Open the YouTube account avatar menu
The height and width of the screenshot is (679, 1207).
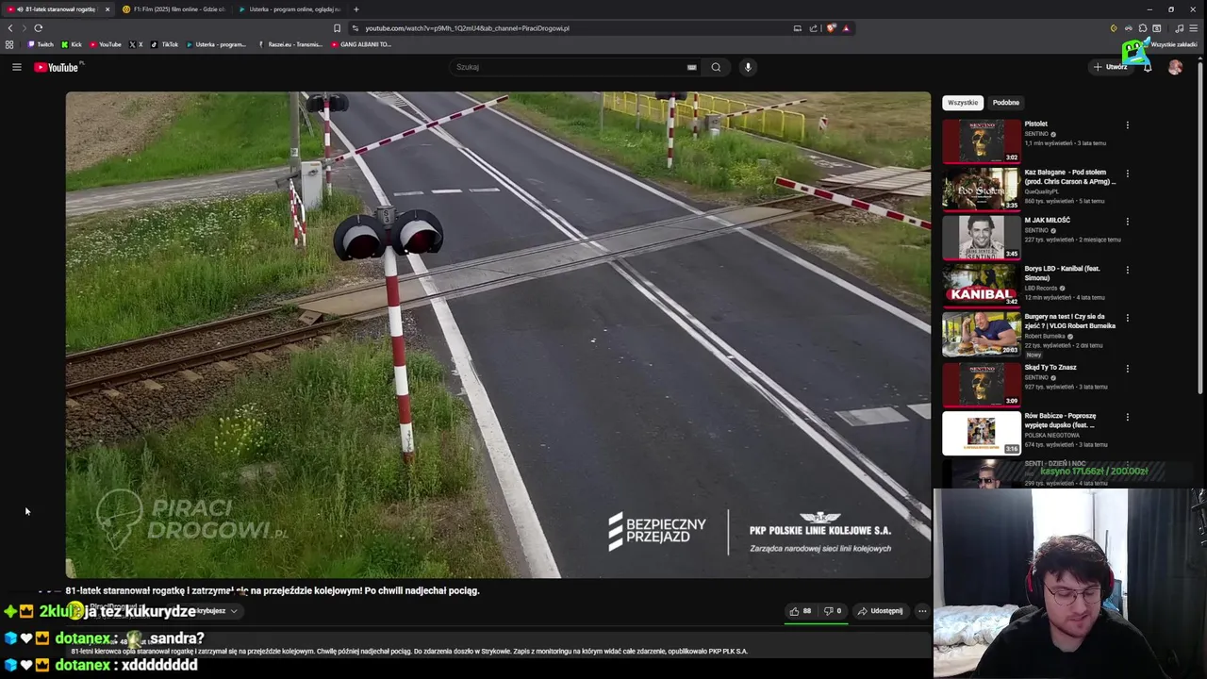(1175, 67)
